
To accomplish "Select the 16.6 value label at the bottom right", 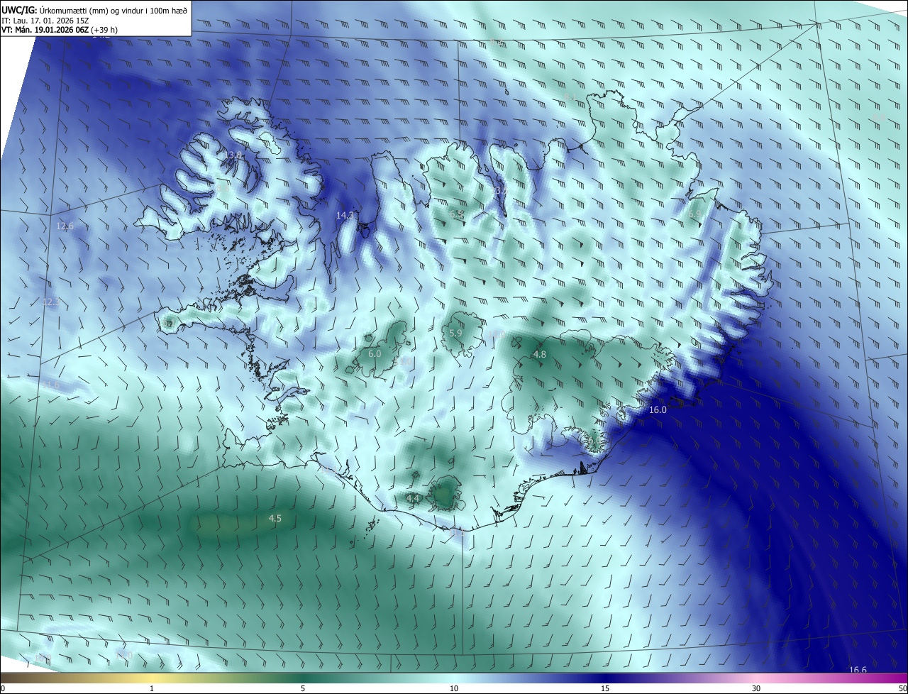I will (x=858, y=670).
